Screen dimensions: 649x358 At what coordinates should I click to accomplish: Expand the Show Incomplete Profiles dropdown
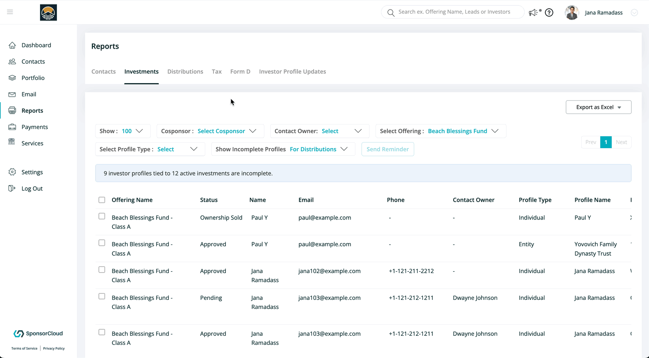[x=283, y=149]
